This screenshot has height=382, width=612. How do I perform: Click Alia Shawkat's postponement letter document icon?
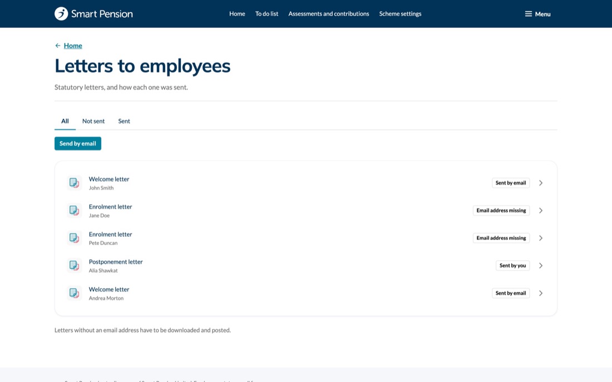[x=74, y=266]
